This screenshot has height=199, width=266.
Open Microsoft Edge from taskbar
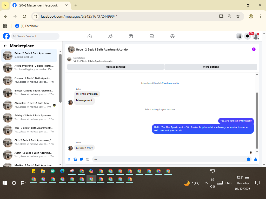[x=62, y=171]
